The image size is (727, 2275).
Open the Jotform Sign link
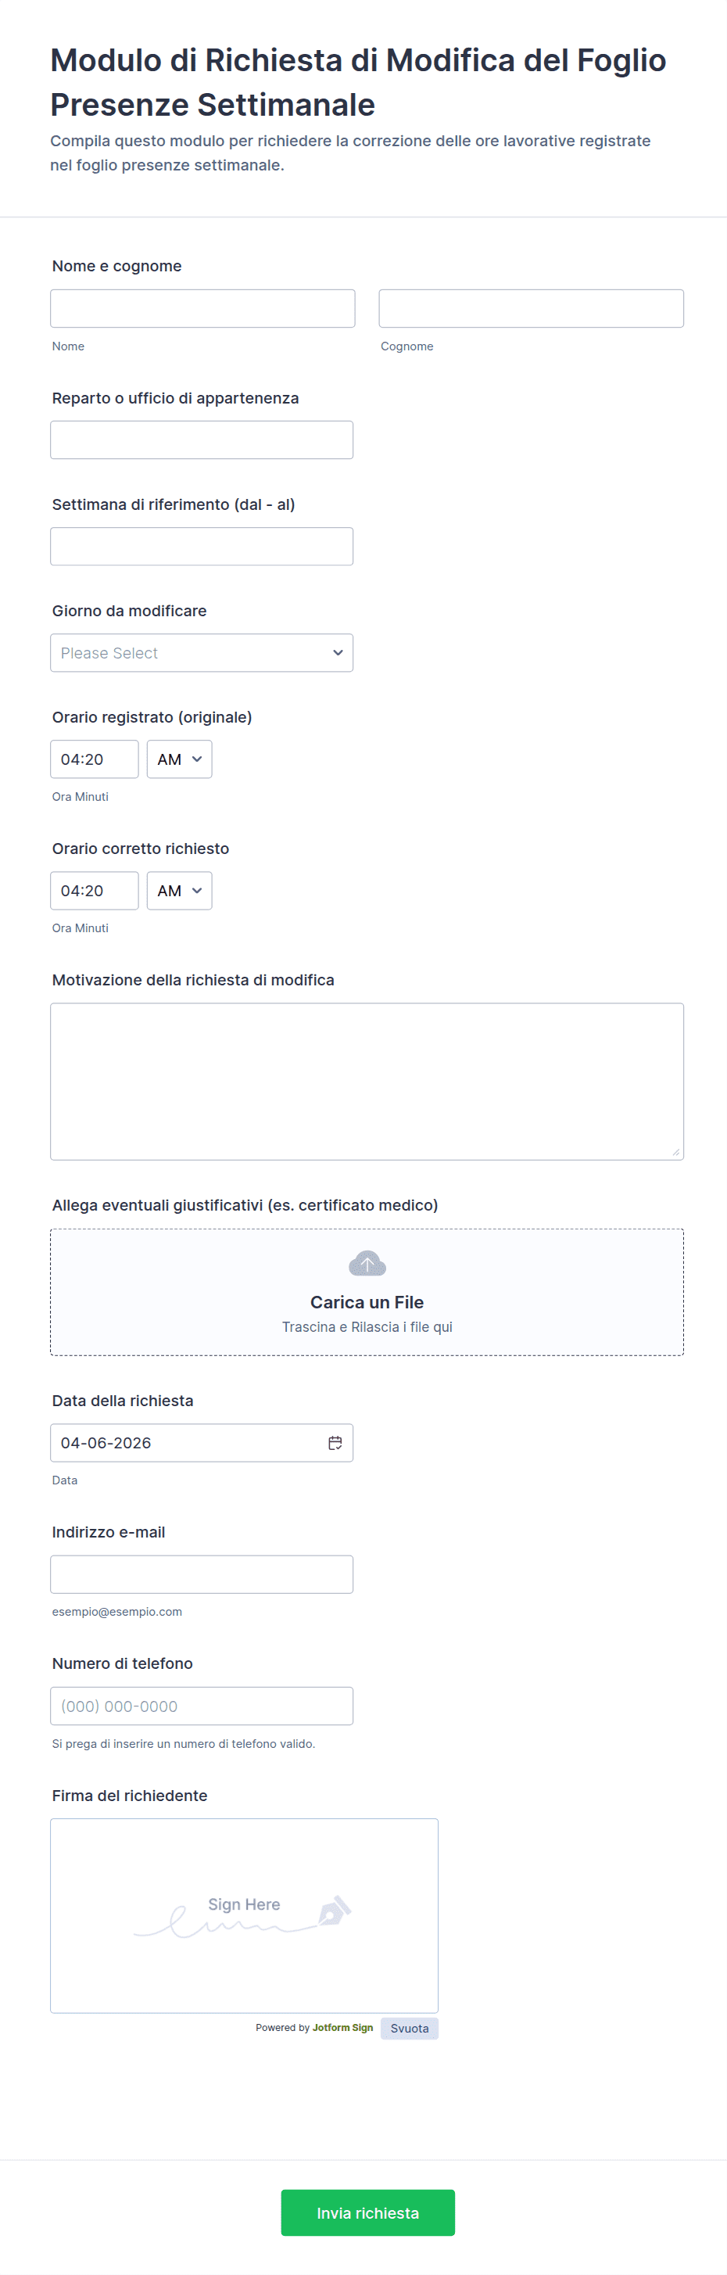[342, 2028]
